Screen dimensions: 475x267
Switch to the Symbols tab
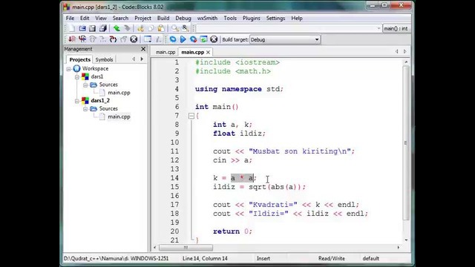(x=104, y=59)
